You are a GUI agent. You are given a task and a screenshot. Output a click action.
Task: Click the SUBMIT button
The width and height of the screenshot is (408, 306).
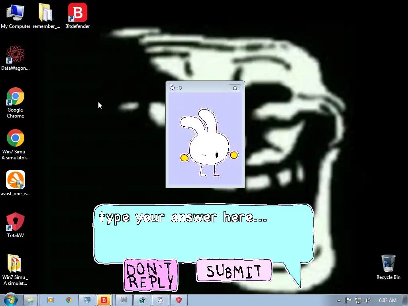234,271
